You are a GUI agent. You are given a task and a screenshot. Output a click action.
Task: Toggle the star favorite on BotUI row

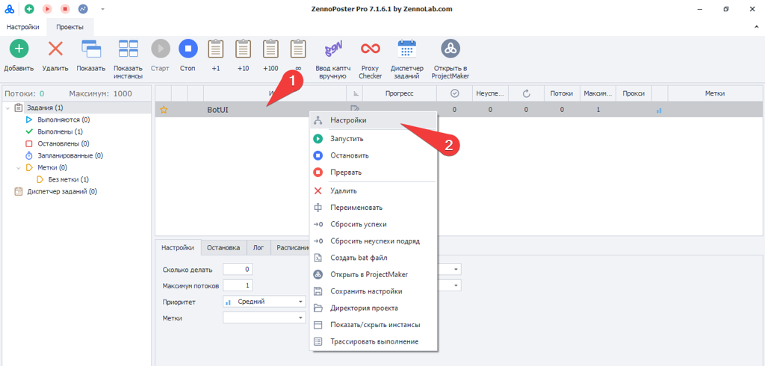coord(163,110)
